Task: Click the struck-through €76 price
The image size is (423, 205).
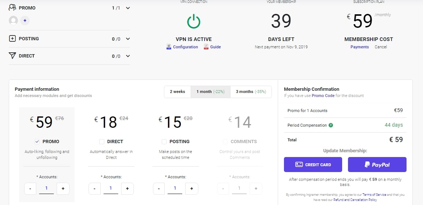Action: click(x=60, y=118)
